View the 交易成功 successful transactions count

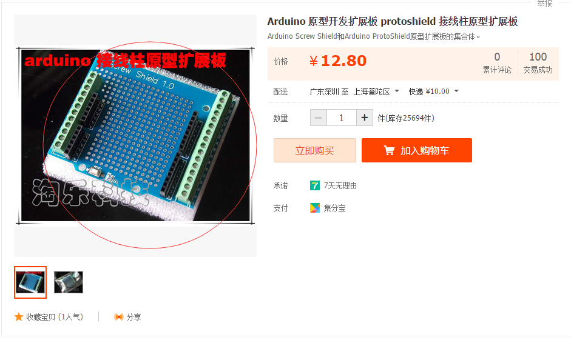[x=538, y=63]
